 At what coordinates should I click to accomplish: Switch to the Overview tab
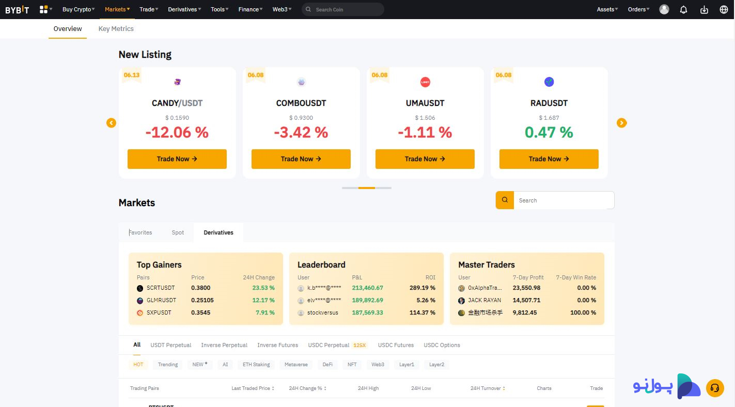(x=68, y=29)
